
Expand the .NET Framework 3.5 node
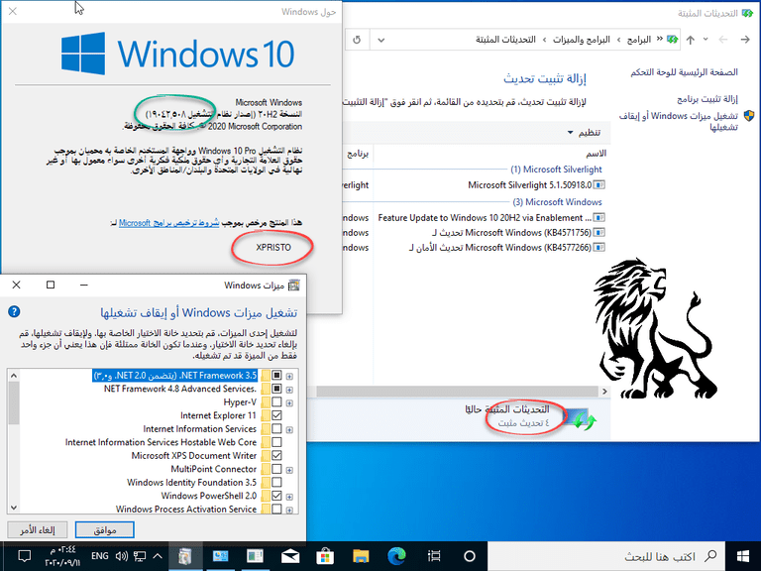pos(289,377)
